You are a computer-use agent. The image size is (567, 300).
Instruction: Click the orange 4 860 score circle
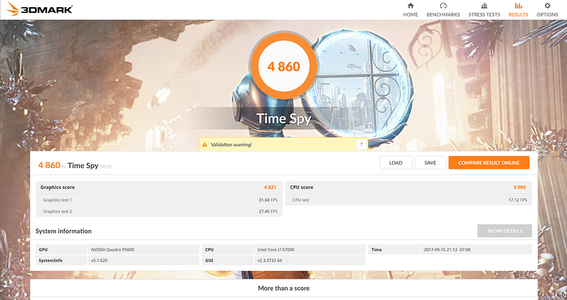pyautogui.click(x=283, y=67)
